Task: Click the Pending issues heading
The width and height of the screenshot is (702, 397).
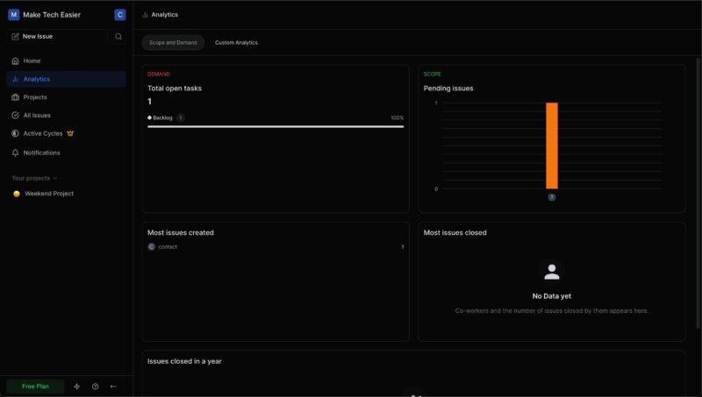Action: click(448, 88)
